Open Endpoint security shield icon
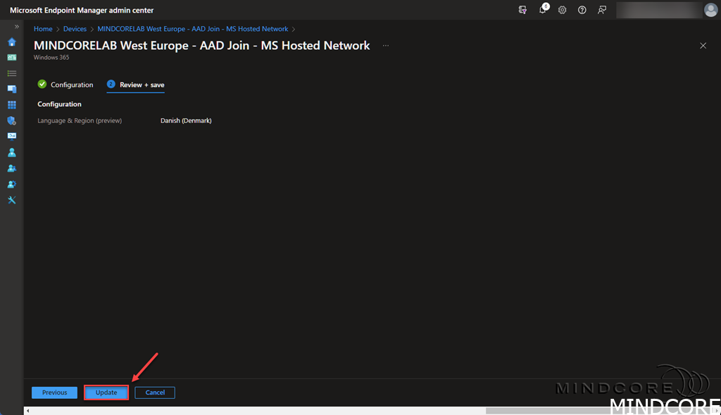Viewport: 721px width, 415px height. click(11, 121)
